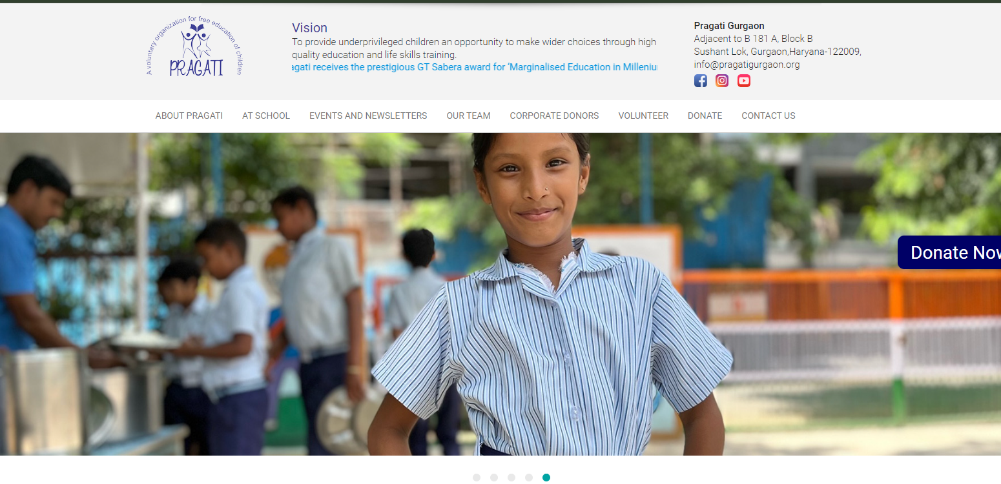
Task: Open the About Pragati menu
Action: pos(189,116)
